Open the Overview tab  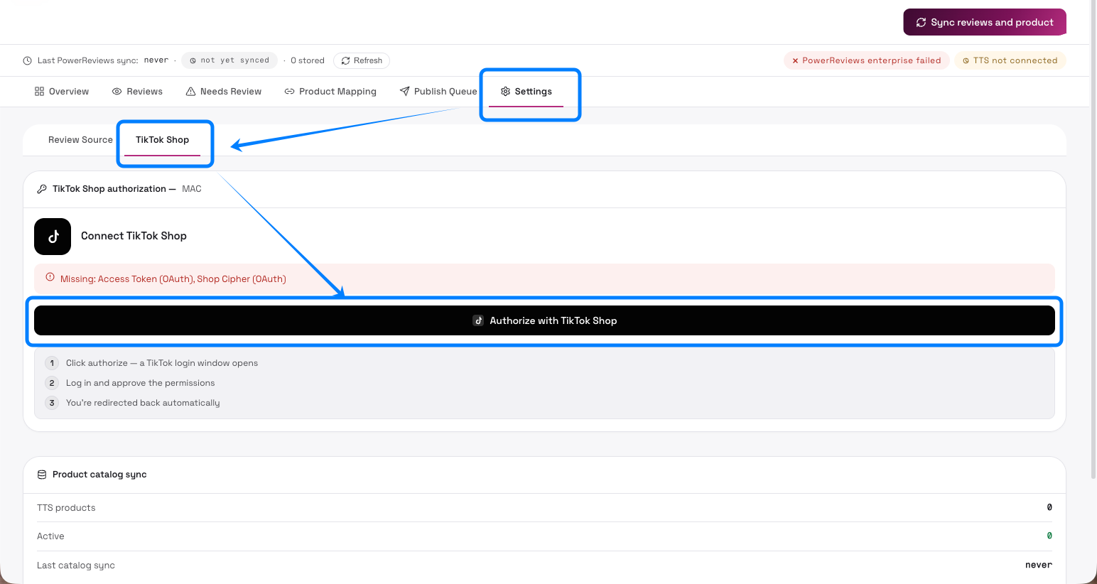62,92
